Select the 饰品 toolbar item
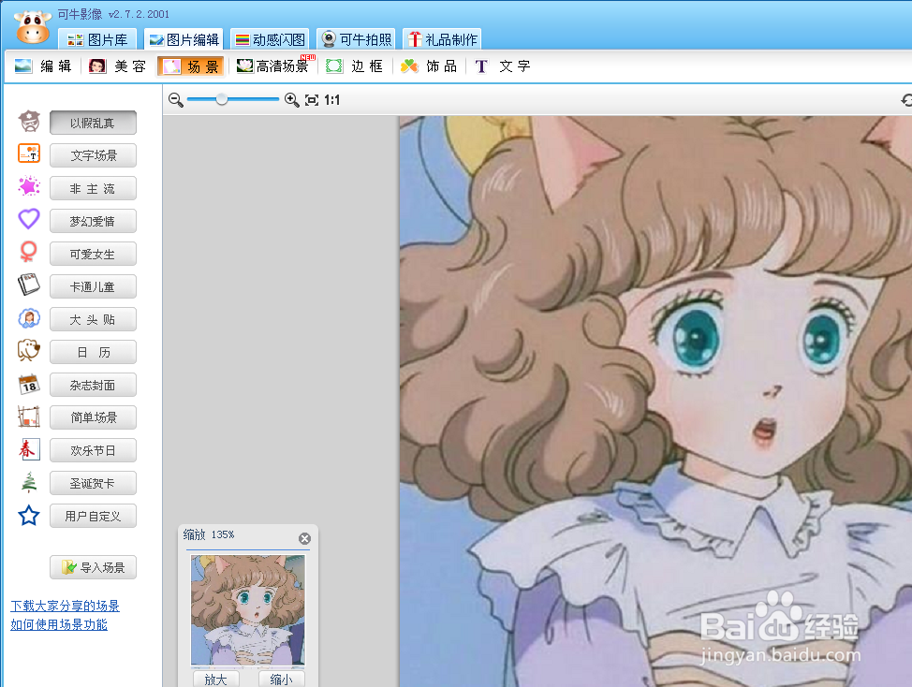912x687 pixels. (429, 66)
